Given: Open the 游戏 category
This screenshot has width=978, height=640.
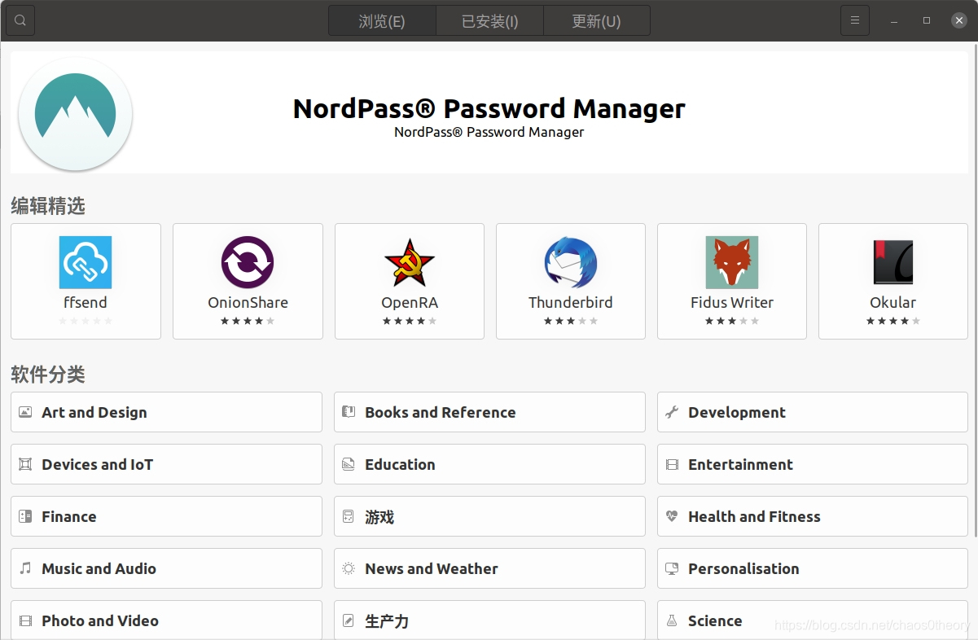Looking at the screenshot, I should (x=489, y=516).
